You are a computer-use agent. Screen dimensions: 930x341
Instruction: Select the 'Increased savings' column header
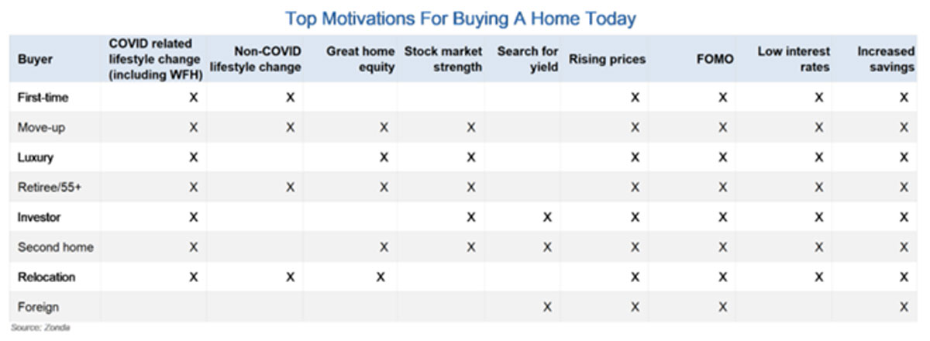pos(886,59)
